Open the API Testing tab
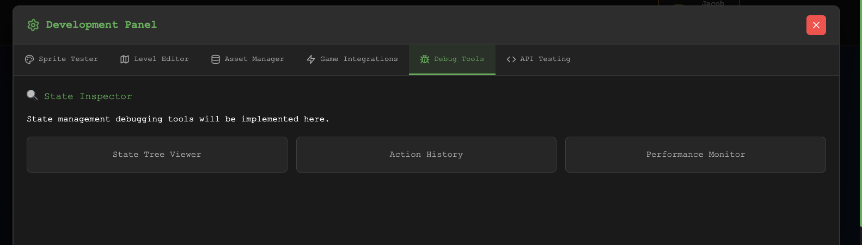Viewport: 862px width, 245px height. point(545,59)
